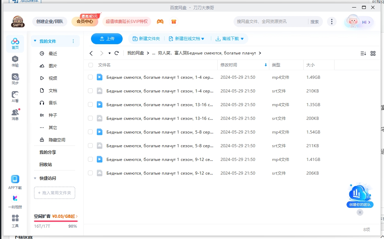Open the 会员中心 membership center

pyautogui.click(x=84, y=21)
